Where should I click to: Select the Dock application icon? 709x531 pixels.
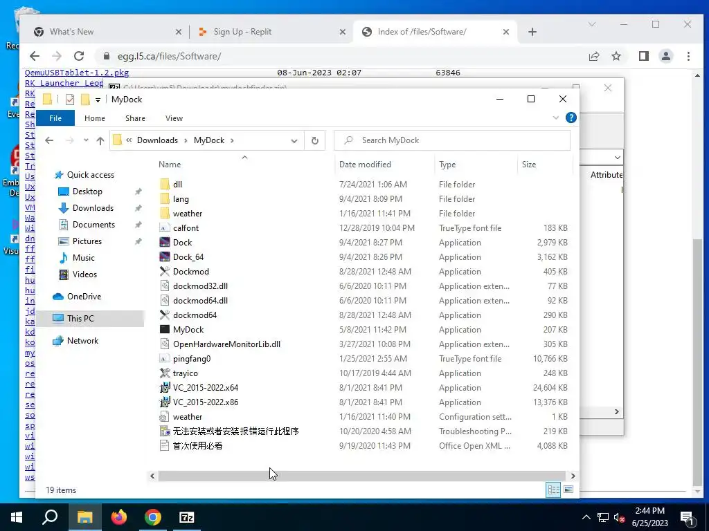pyautogui.click(x=165, y=243)
